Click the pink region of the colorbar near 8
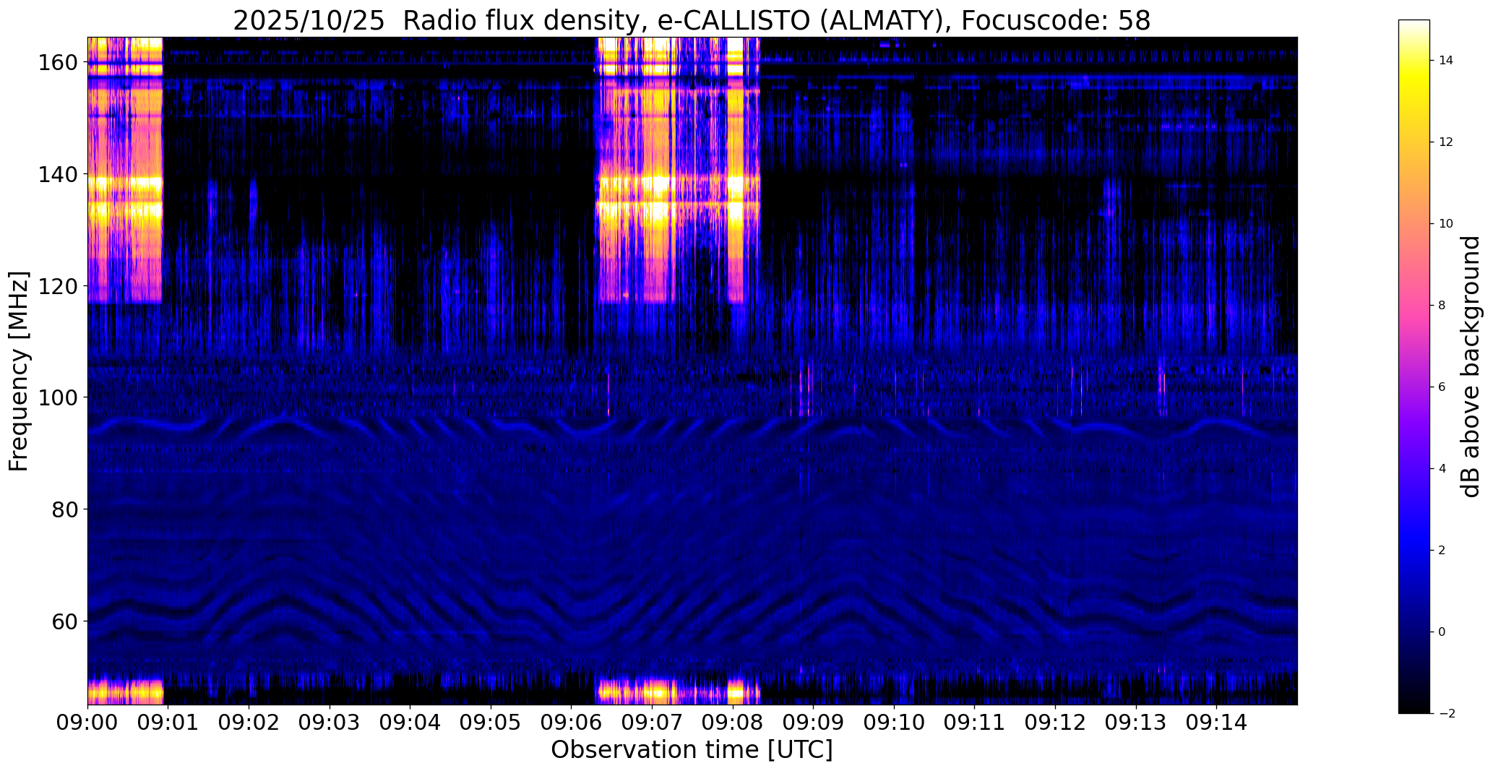 (1414, 306)
